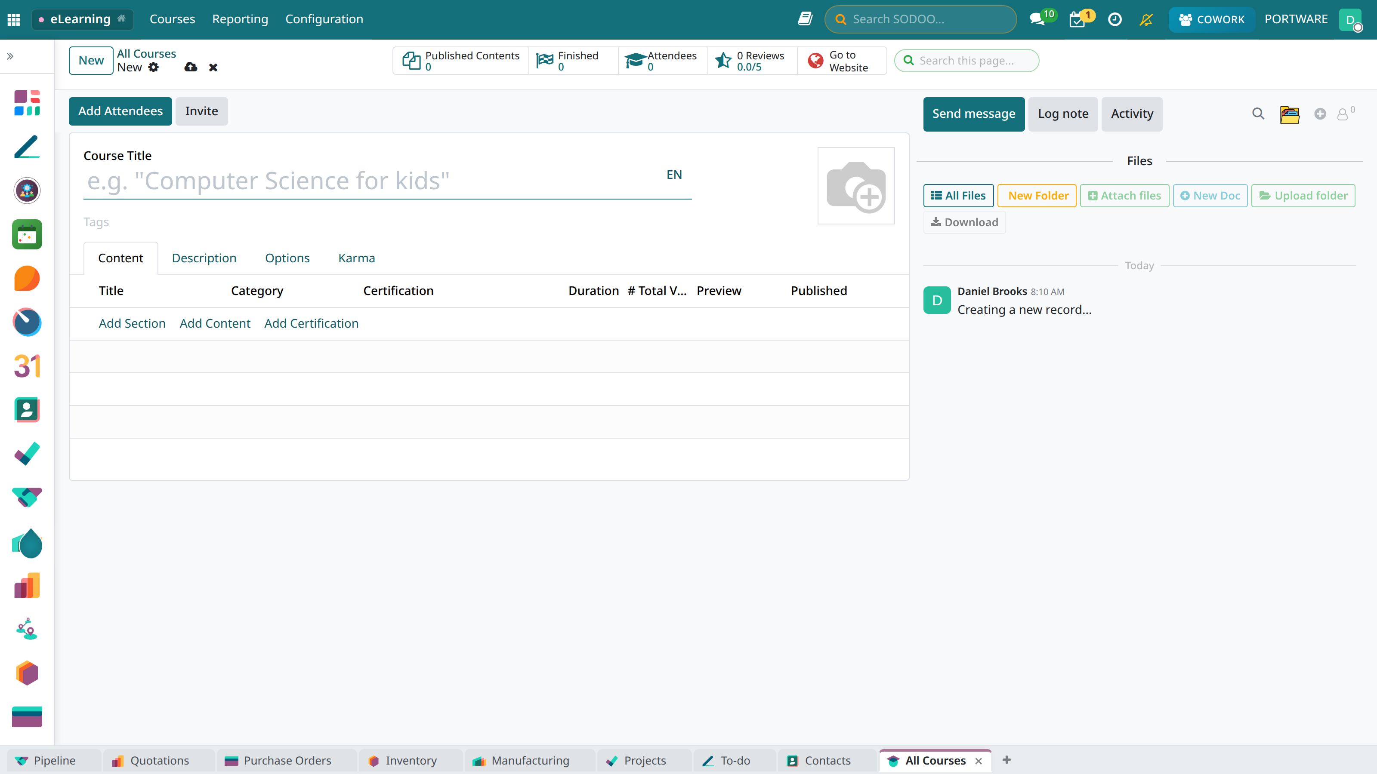The image size is (1377, 774).
Task: Open the apps grid menu icon
Action: pos(14,19)
